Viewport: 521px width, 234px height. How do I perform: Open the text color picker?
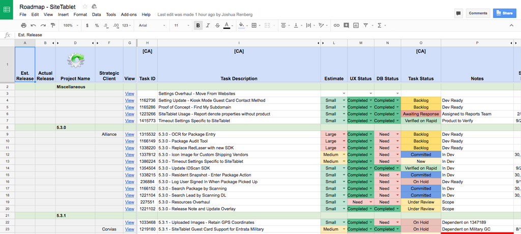[227, 25]
